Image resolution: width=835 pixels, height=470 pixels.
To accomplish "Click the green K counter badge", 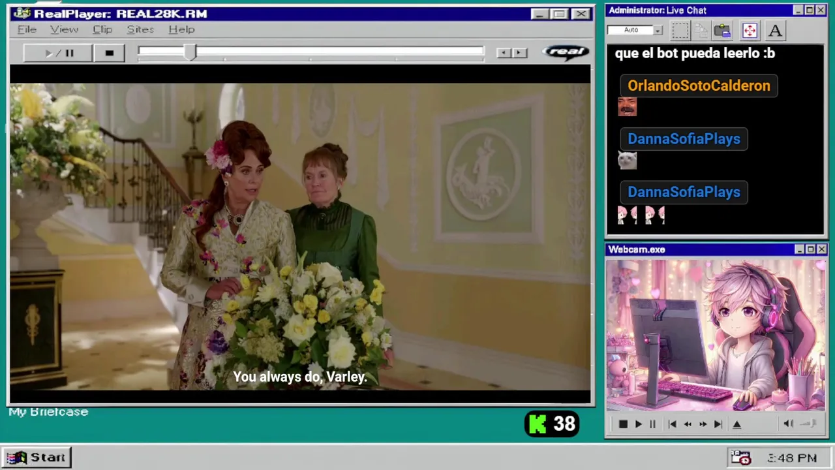I will pos(552,424).
